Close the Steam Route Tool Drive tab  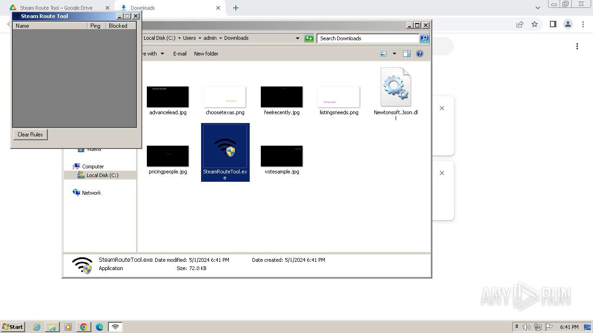point(107,8)
